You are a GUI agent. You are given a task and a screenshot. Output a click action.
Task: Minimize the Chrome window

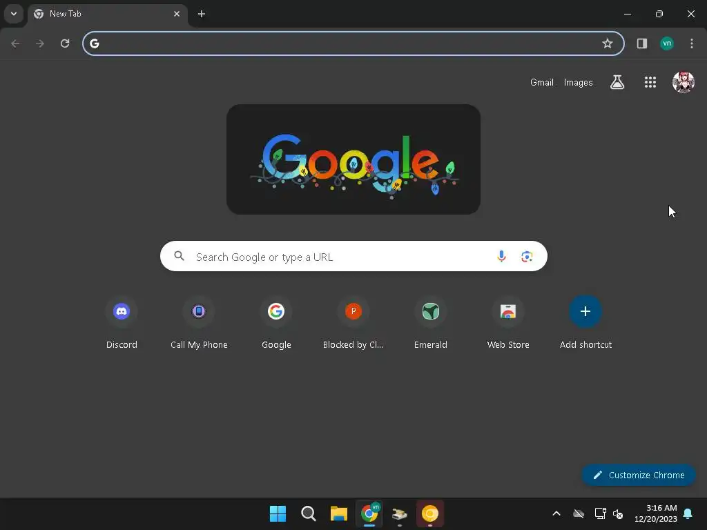[627, 14]
